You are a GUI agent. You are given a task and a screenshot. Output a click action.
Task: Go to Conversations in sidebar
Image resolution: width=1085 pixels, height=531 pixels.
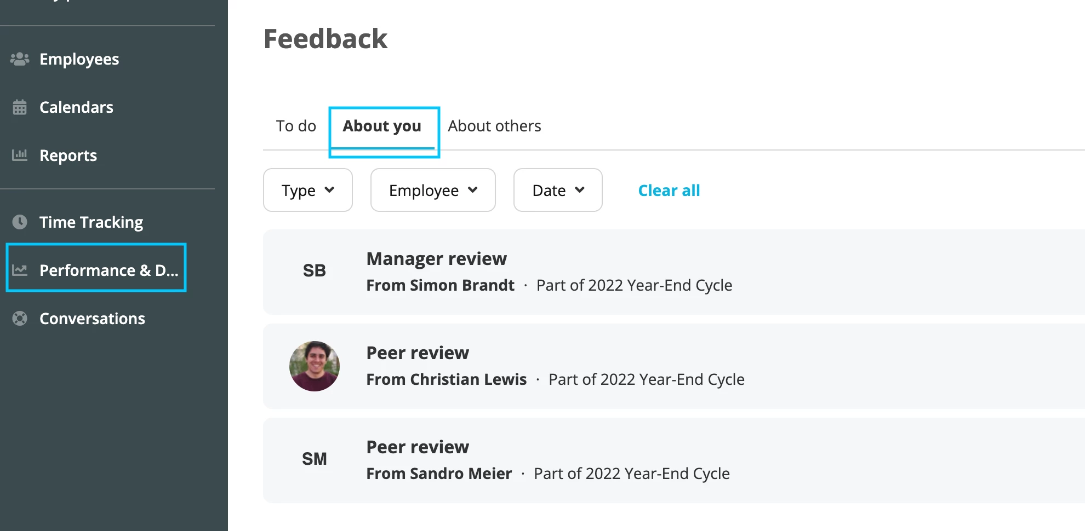(x=92, y=319)
